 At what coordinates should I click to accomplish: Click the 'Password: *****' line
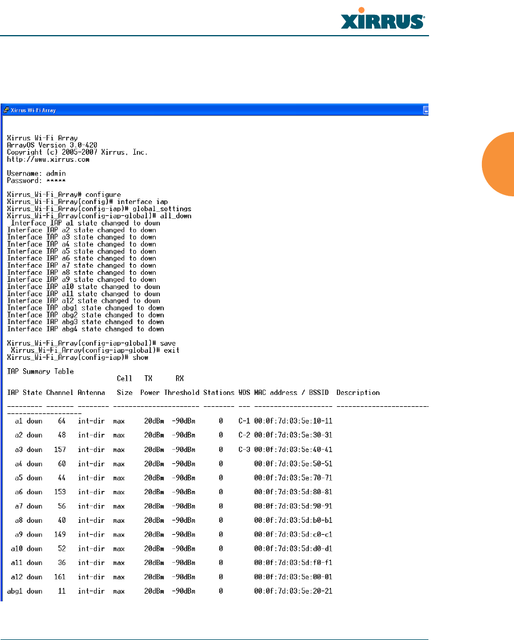pos(36,180)
